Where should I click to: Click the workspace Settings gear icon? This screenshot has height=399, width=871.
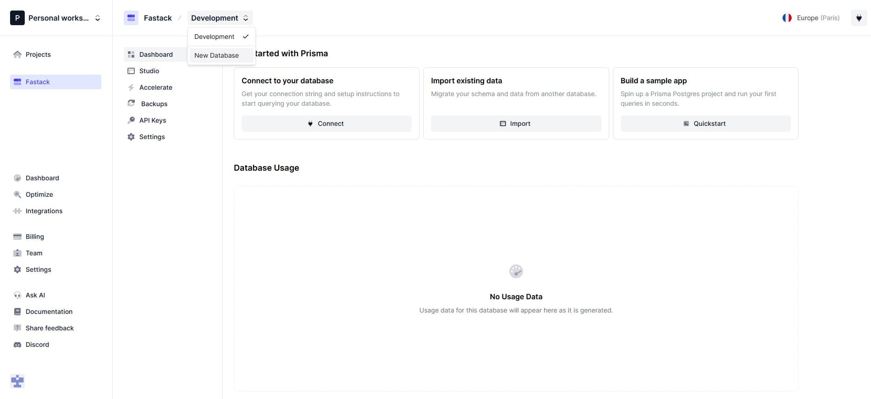coord(17,270)
